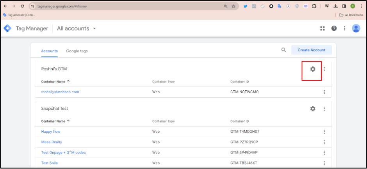Sort Roshni's GTM by Container Name arrow
The image size is (367, 169).
tap(68, 82)
